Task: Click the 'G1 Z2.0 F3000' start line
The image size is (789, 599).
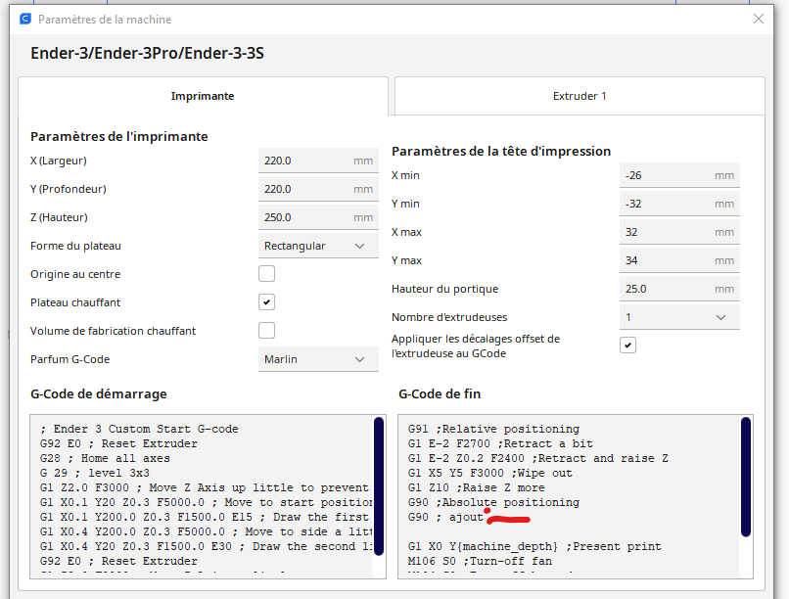Action: [x=205, y=487]
